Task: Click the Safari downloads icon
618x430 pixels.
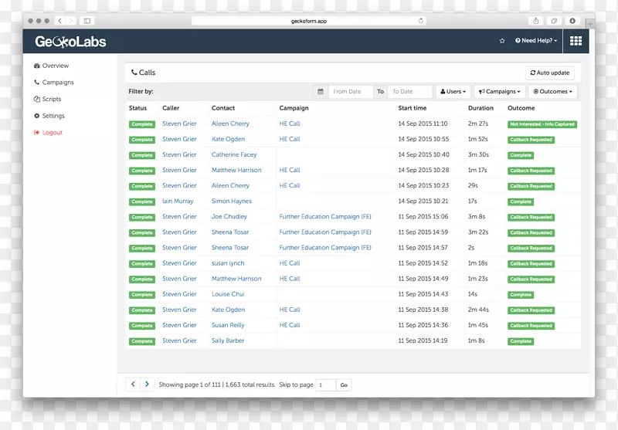Action: tap(572, 21)
